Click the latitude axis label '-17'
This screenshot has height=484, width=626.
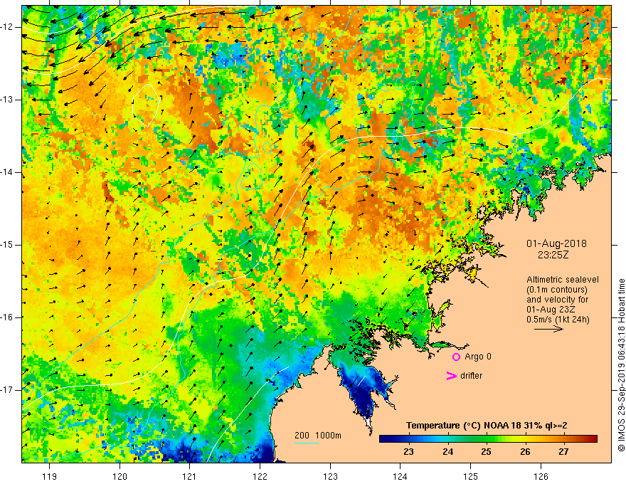[x=8, y=390]
